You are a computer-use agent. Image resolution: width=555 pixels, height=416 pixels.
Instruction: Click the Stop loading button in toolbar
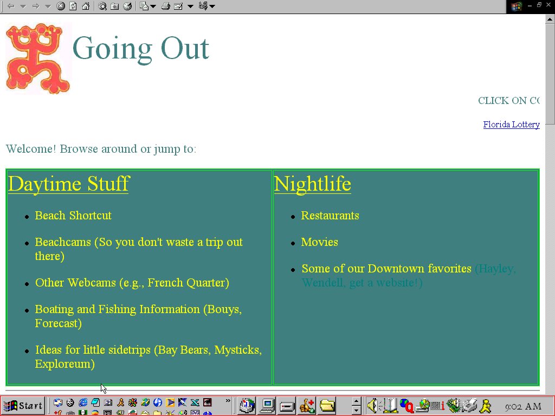(61, 6)
